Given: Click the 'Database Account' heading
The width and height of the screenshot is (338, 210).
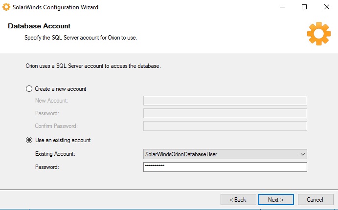Looking at the screenshot, I should coord(39,26).
